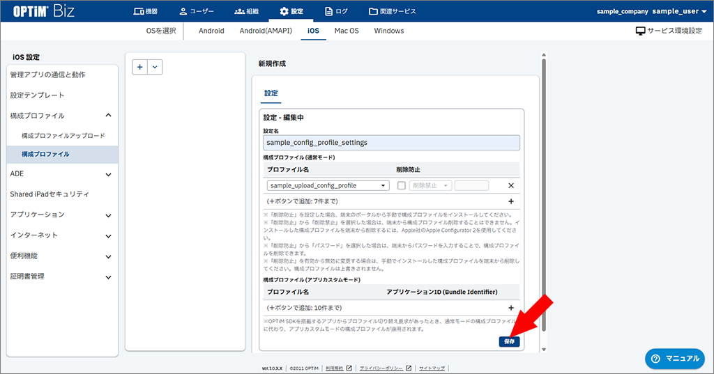Click the X icon to remove profile row

[510, 186]
